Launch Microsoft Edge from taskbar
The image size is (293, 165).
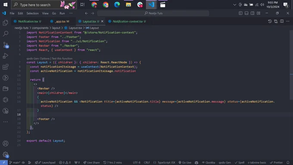(x=117, y=5)
